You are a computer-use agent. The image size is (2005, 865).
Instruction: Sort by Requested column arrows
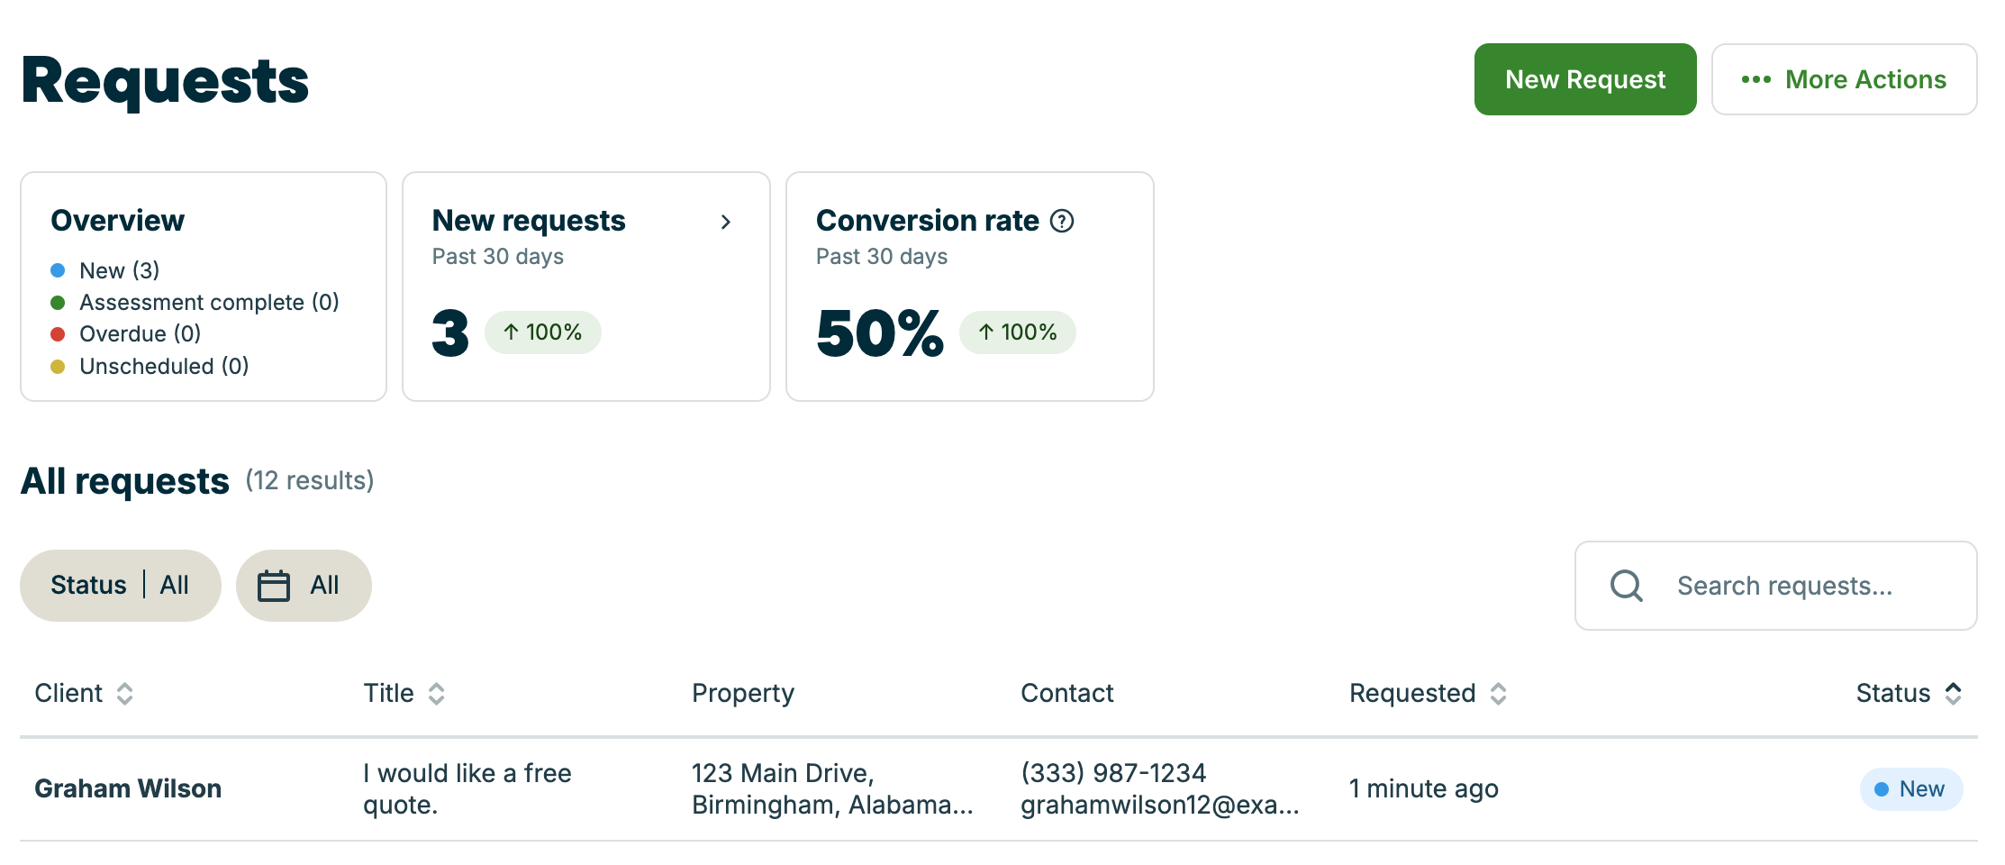click(x=1498, y=693)
